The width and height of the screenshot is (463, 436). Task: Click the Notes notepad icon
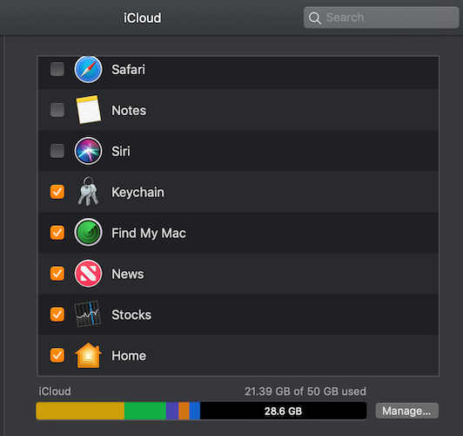88,110
